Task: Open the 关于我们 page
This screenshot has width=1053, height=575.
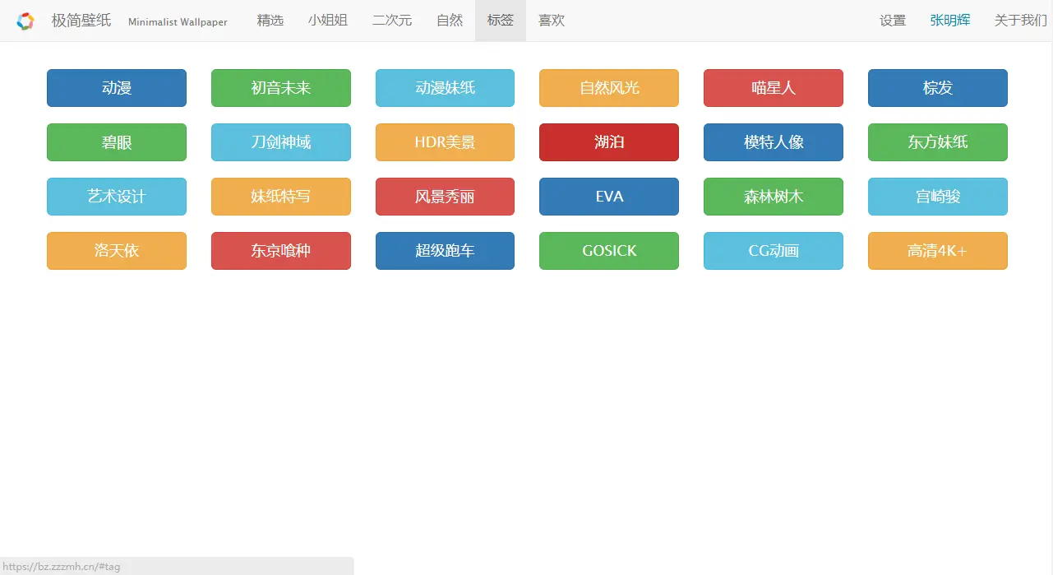Action: point(1020,21)
